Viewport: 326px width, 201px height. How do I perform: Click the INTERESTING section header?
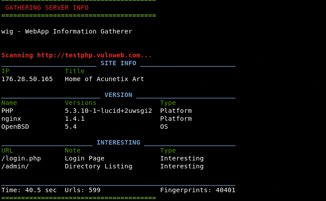point(118,142)
